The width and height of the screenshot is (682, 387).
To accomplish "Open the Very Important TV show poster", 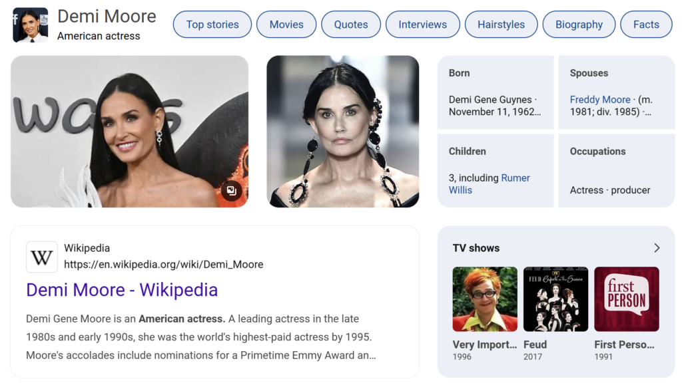I will 485,299.
